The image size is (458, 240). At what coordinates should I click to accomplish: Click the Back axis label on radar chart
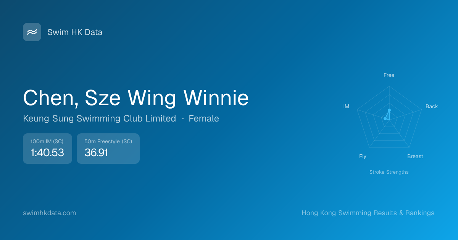coord(432,106)
